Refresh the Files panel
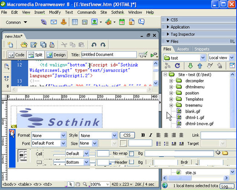Image resolution: width=237 pixels, height=190 pixels. pos(177,66)
